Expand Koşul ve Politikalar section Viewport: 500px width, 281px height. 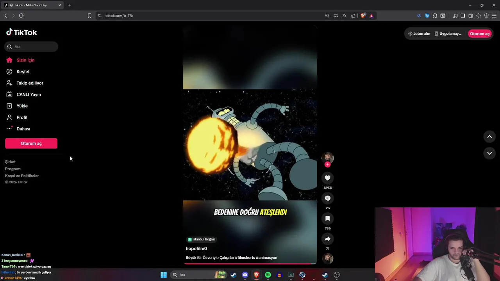[22, 176]
